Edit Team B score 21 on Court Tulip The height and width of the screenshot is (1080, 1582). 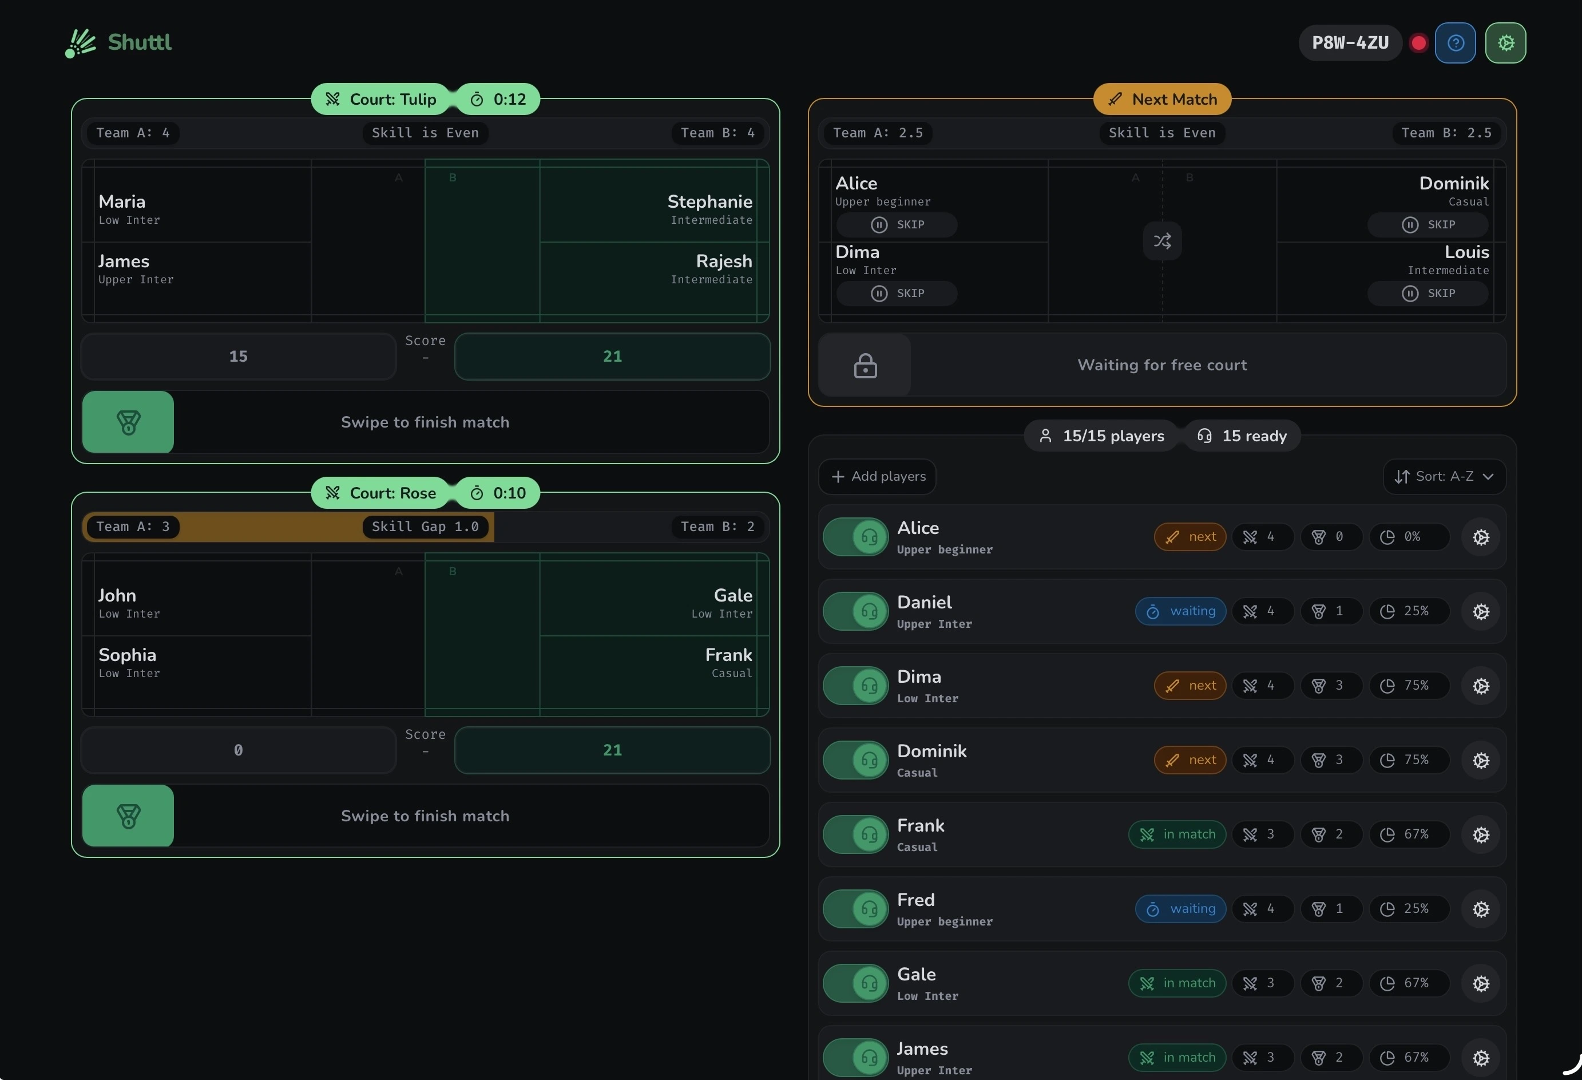[x=612, y=356]
